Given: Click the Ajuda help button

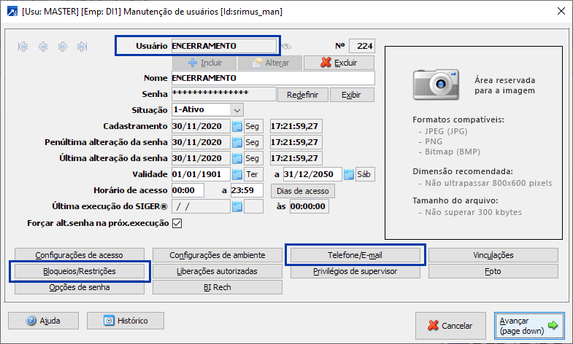Looking at the screenshot, I should [44, 321].
